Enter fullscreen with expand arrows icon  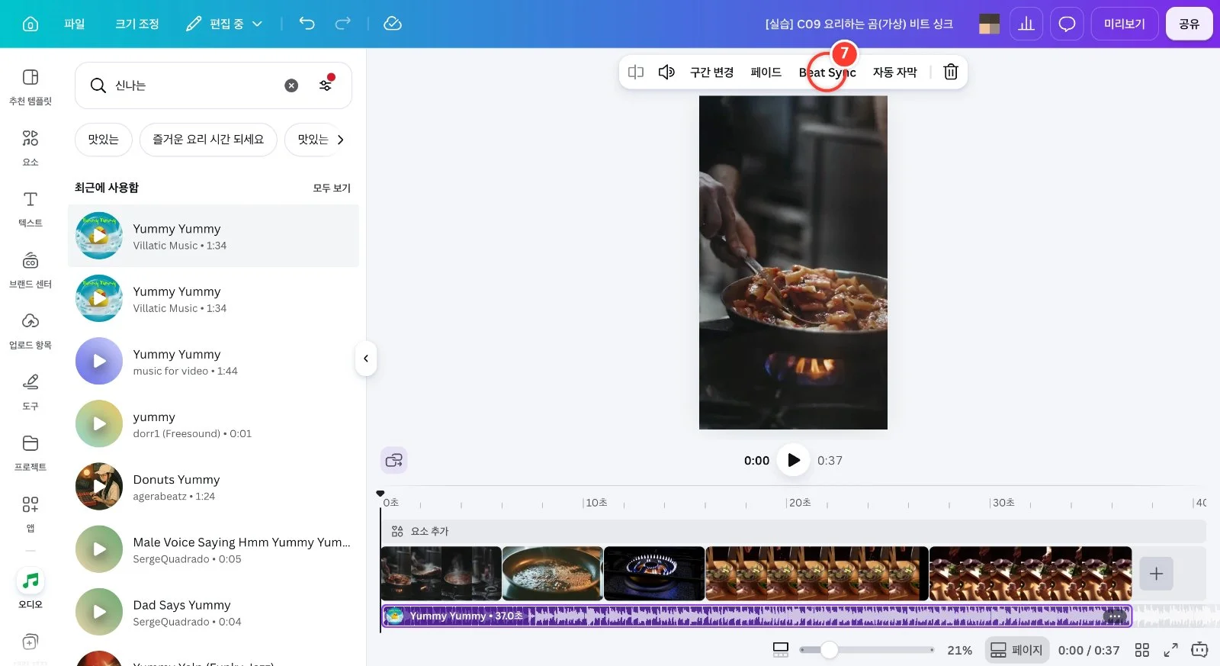(1171, 650)
